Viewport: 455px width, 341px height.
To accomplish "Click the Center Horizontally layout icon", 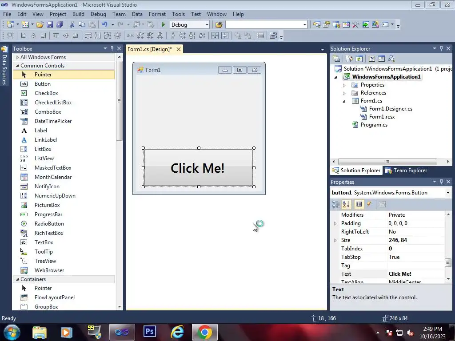I will click(x=215, y=36).
